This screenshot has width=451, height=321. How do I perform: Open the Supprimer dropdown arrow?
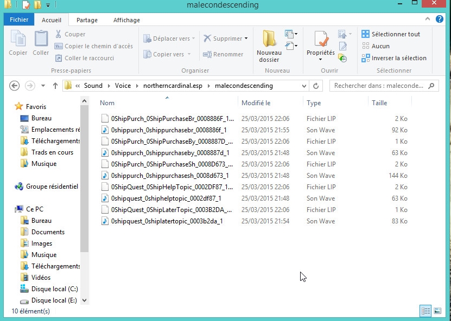point(246,38)
